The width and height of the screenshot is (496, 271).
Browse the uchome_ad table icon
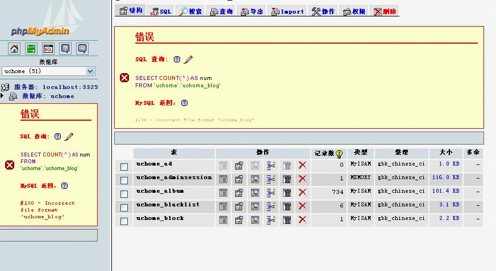pyautogui.click(x=223, y=166)
